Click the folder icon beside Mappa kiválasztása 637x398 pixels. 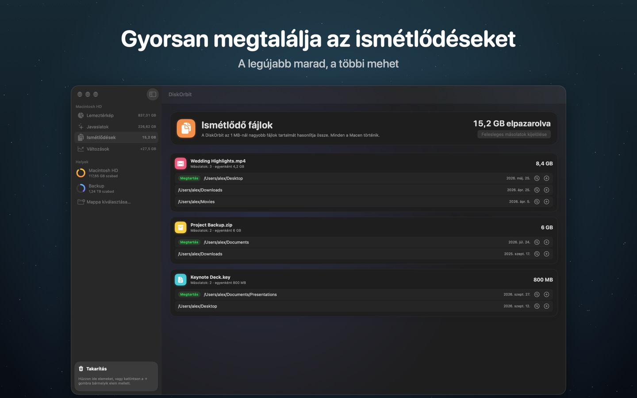point(81,202)
